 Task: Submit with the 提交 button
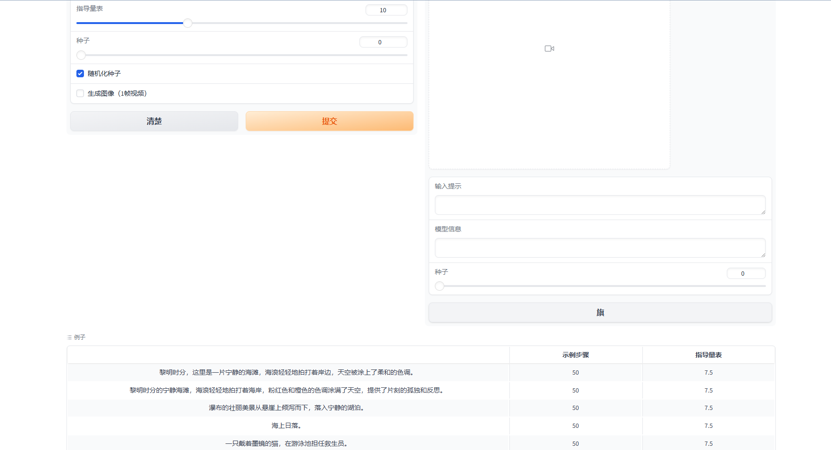(330, 121)
